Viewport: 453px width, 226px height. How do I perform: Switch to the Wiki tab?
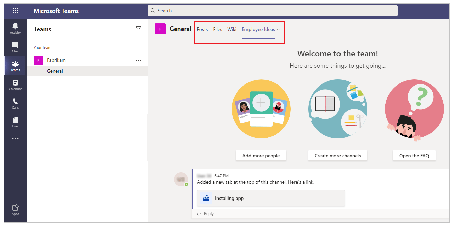[232, 29]
